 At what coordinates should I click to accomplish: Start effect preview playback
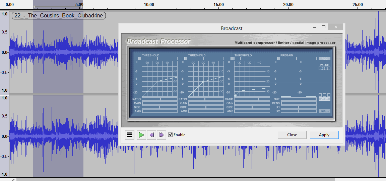coord(141,135)
